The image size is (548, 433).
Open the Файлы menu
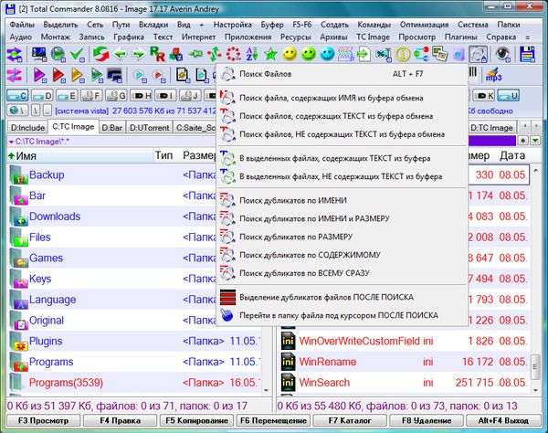tap(22, 25)
